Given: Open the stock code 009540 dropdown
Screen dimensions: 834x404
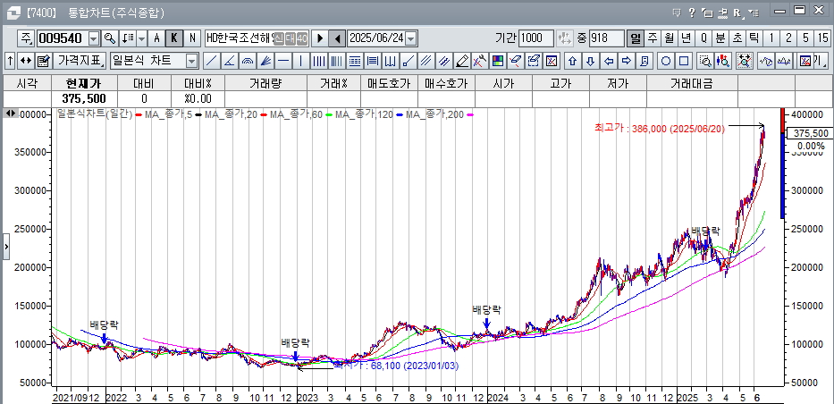Looking at the screenshot, I should point(93,38).
